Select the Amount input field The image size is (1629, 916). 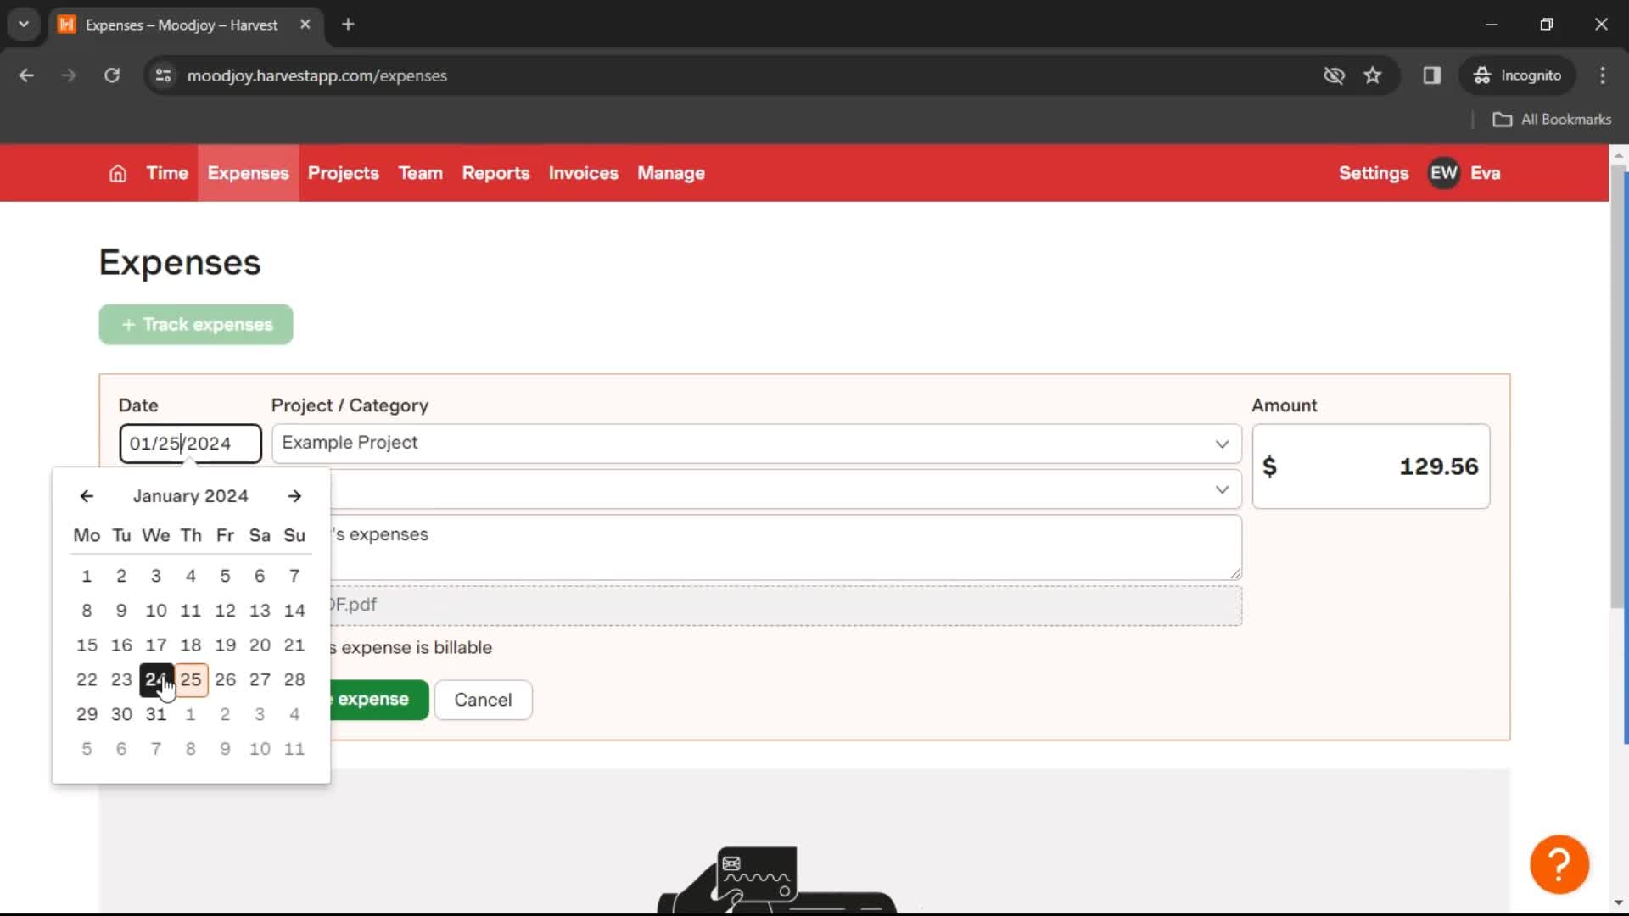(1370, 466)
